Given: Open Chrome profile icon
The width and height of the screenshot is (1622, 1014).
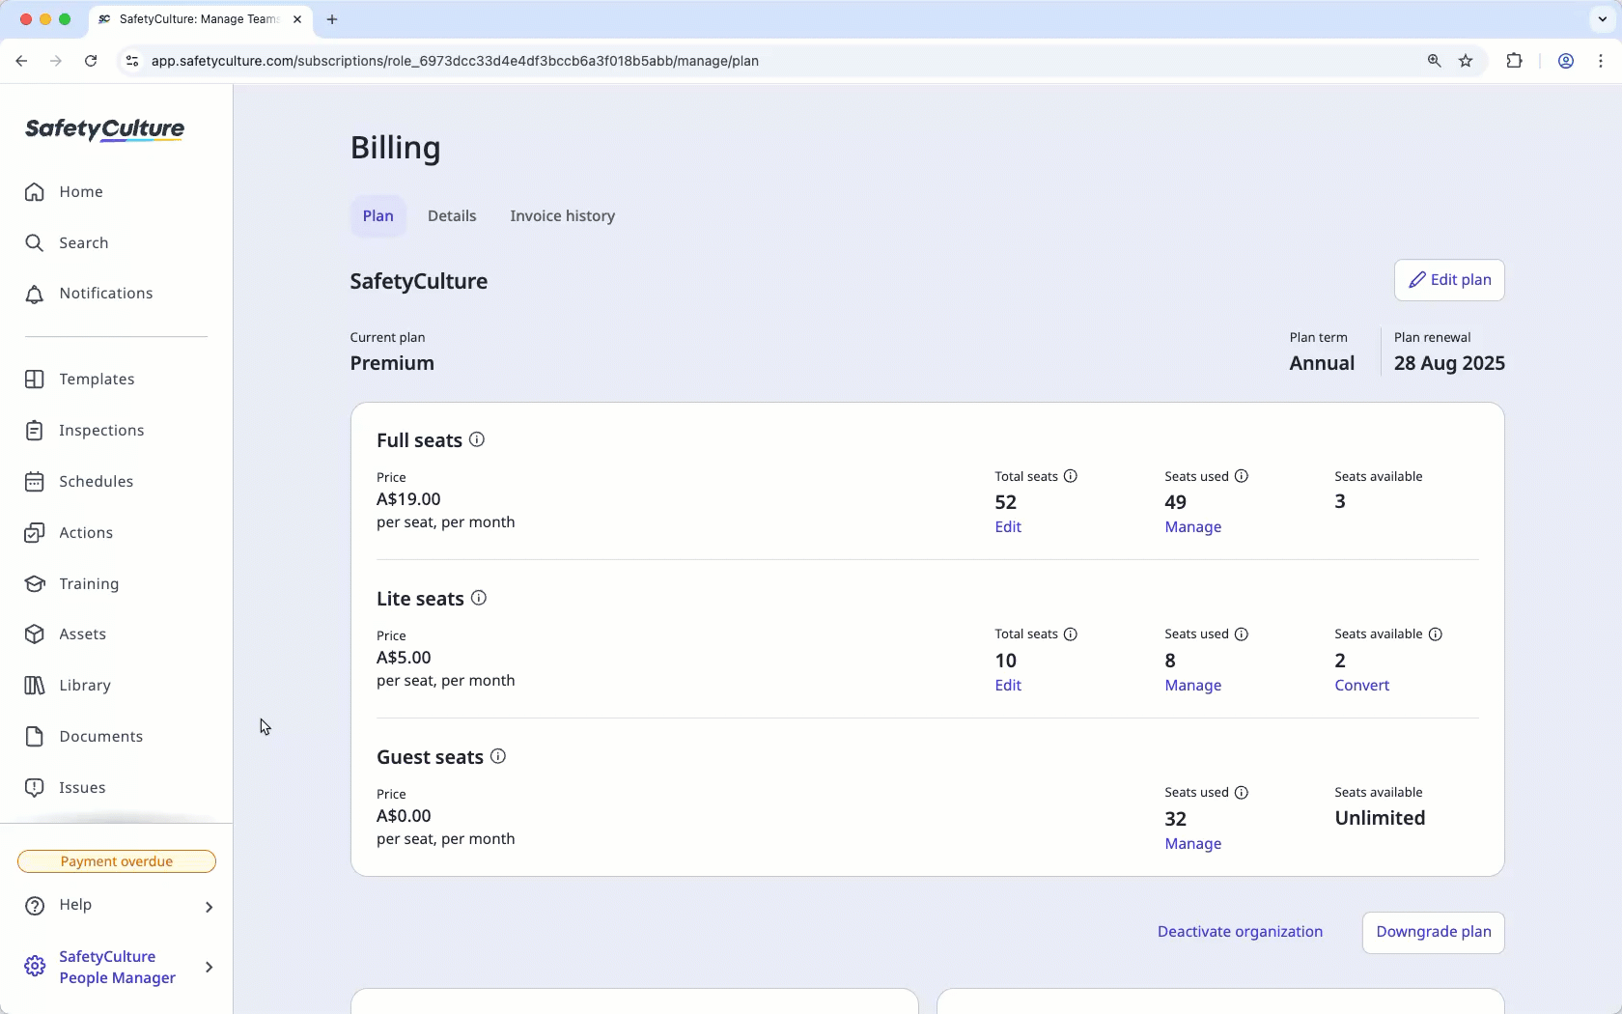Looking at the screenshot, I should click(1566, 61).
